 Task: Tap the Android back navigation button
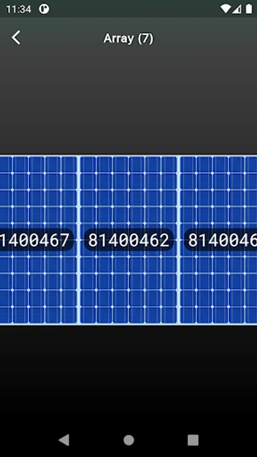click(x=64, y=440)
